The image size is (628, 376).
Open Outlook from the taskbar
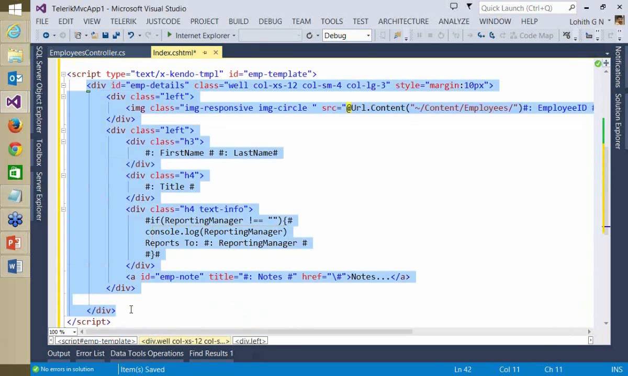pos(14,78)
